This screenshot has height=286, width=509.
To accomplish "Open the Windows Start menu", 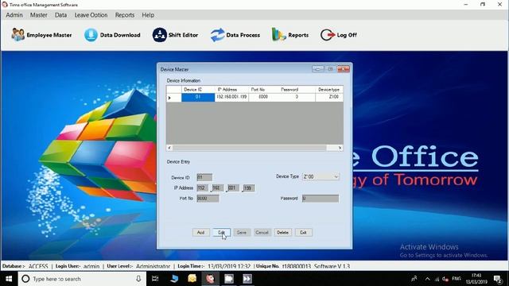I will coord(9,279).
